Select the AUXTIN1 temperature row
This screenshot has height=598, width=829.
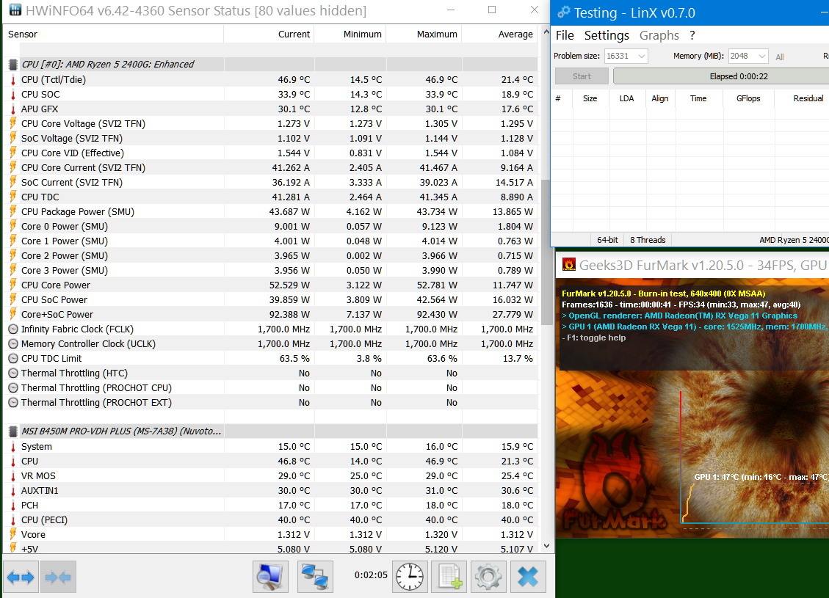[271, 491]
